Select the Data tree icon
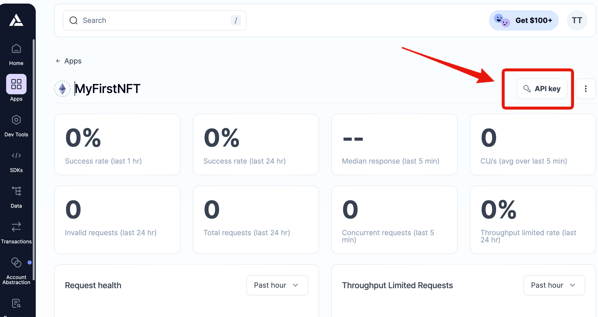This screenshot has height=317, width=598. click(16, 191)
